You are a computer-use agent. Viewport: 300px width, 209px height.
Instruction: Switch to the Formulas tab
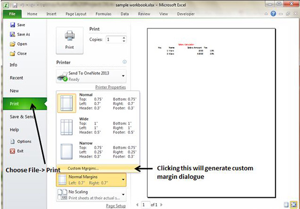103,14
